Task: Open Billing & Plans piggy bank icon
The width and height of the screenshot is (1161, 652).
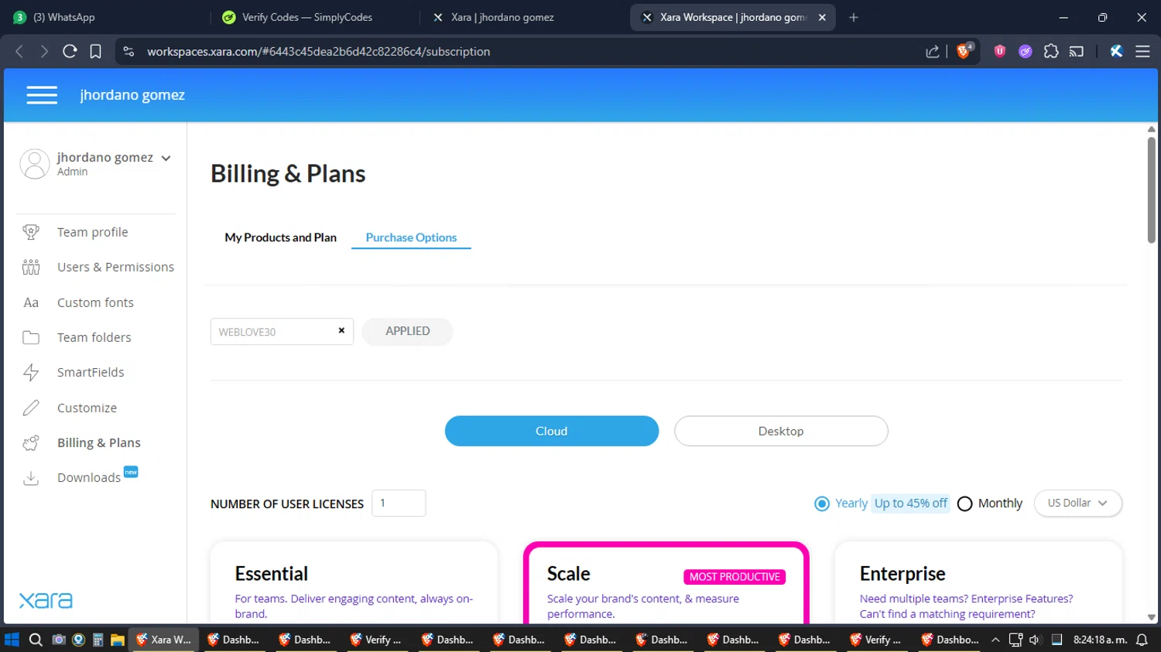Action: coord(31,443)
